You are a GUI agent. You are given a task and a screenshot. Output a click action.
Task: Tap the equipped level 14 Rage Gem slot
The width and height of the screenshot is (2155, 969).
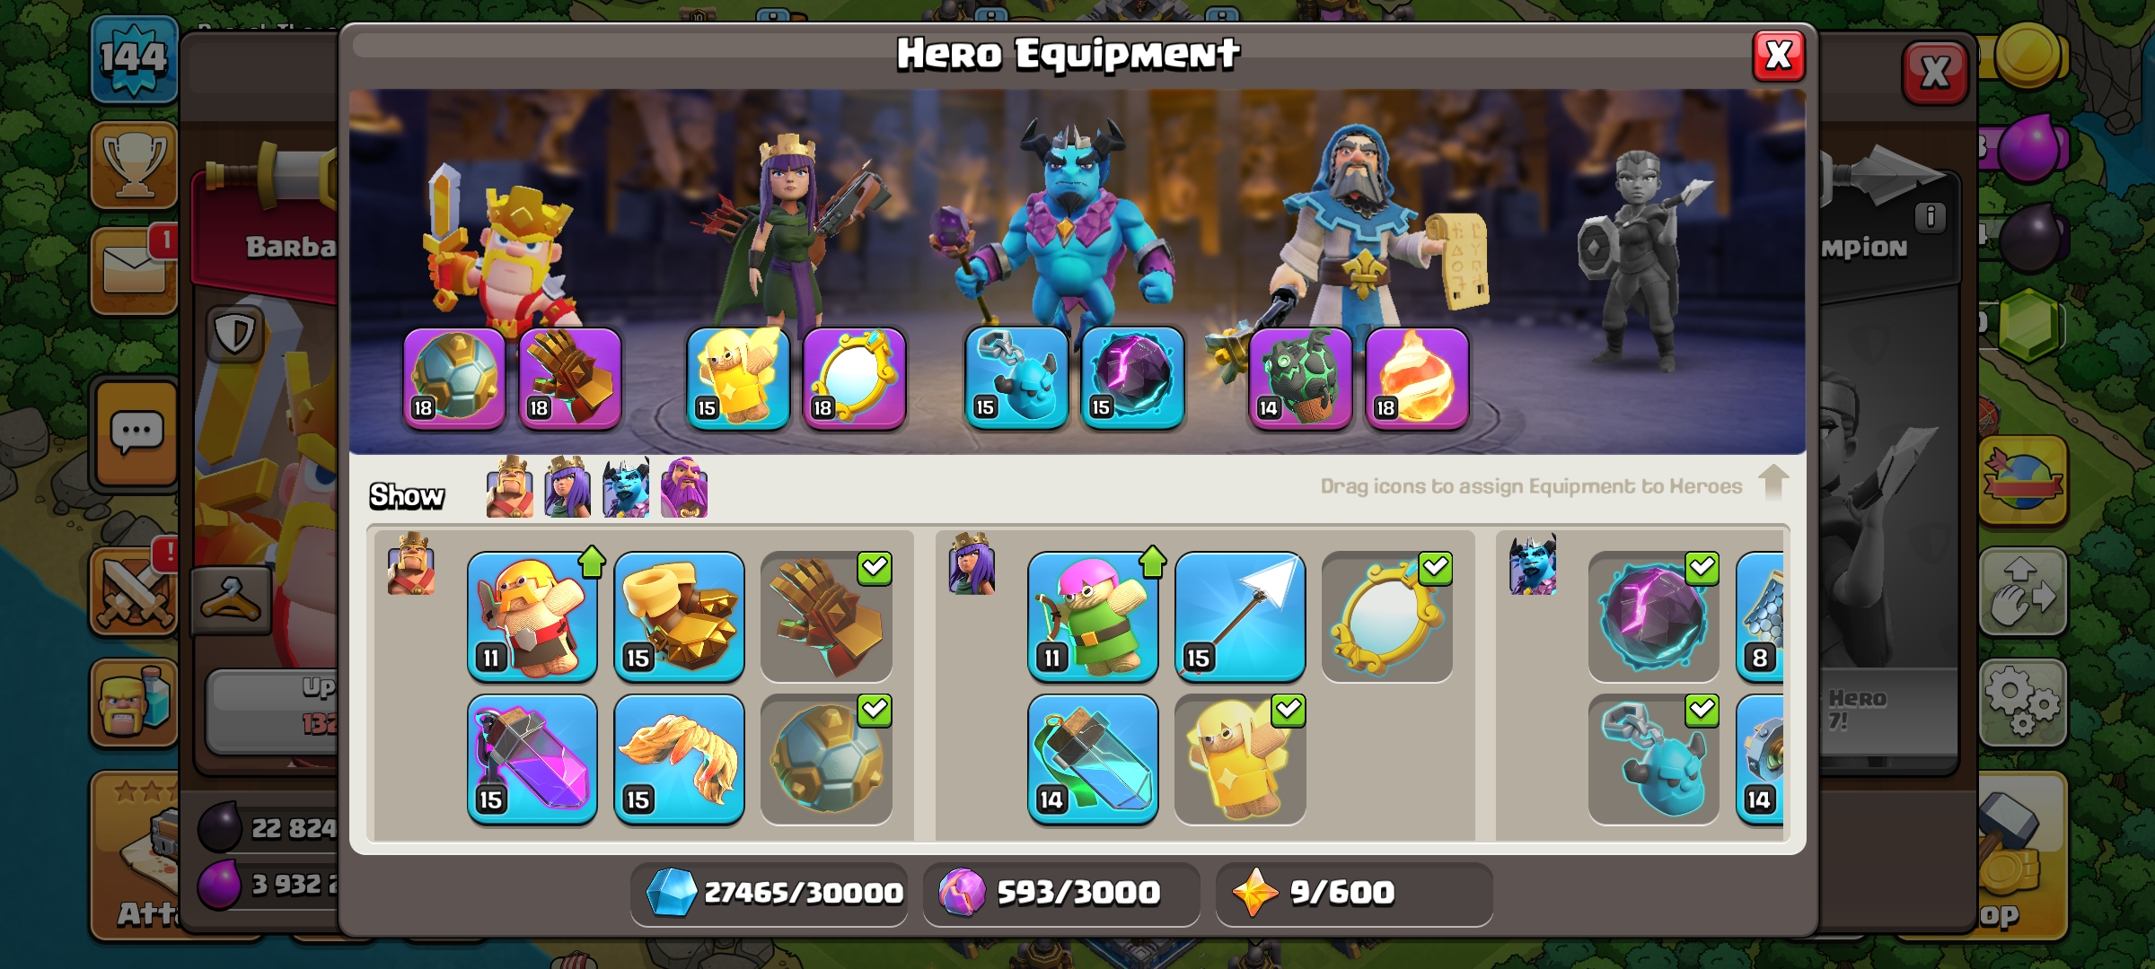(1300, 378)
